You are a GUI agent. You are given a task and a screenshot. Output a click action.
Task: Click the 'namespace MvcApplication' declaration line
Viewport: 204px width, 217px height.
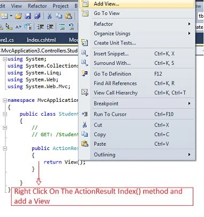(x=43, y=100)
